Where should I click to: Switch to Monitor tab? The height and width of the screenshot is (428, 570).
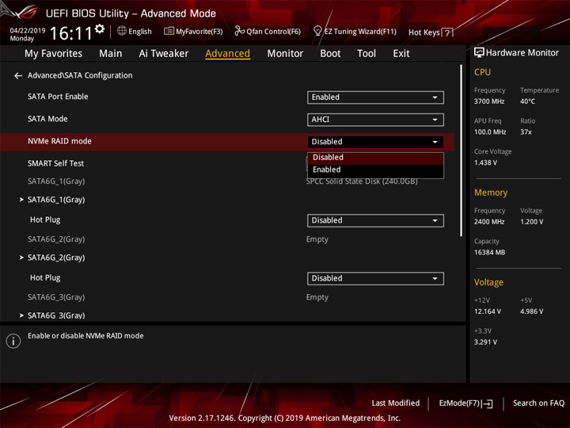(285, 54)
